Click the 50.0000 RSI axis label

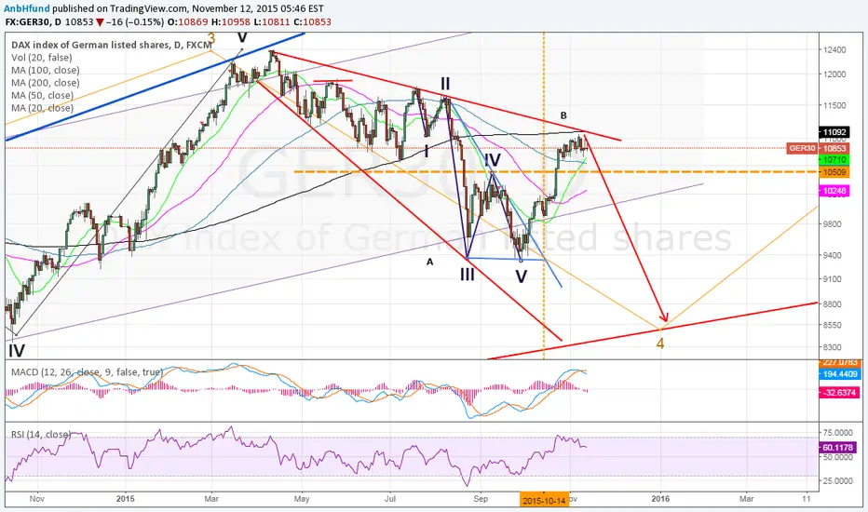[x=837, y=458]
